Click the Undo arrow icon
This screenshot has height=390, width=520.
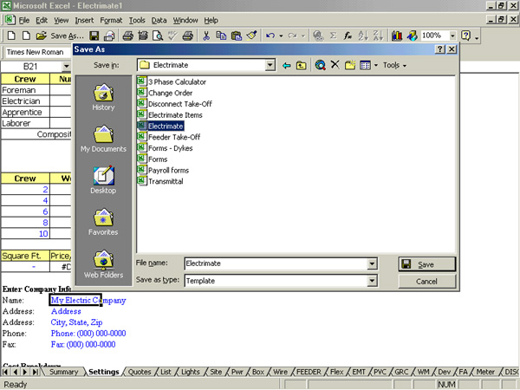point(270,36)
